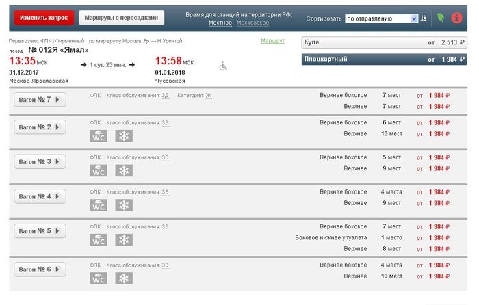This screenshot has width=479, height=305.
Task: Expand Вагон № 7
Action: (x=40, y=100)
